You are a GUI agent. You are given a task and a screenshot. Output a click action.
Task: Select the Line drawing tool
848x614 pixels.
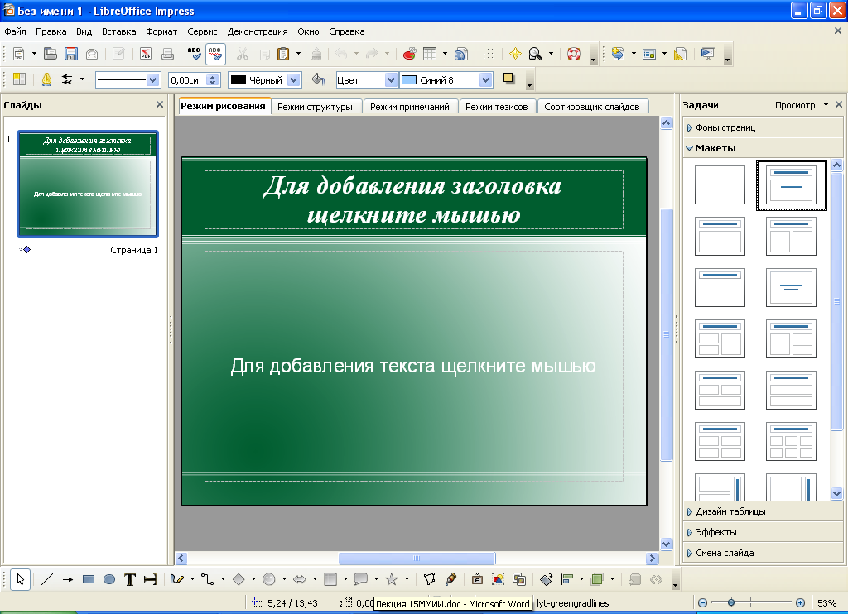point(47,579)
